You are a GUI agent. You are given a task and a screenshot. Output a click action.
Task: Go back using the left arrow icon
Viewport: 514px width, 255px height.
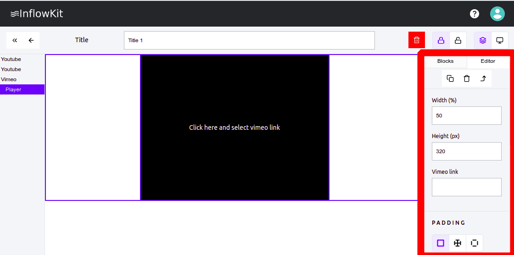(31, 40)
